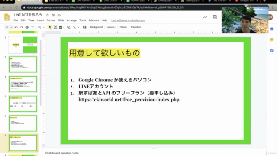Open the File menu
This screenshot has width=277, height=156.
[x=16, y=20]
